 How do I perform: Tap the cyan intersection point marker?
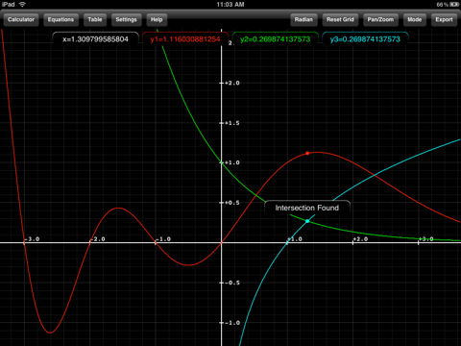[x=307, y=221]
